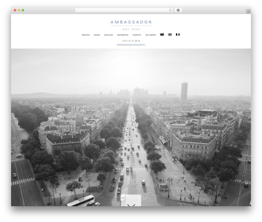Switch language with the French flag icon
This screenshot has height=222, width=262.
pyautogui.click(x=178, y=35)
